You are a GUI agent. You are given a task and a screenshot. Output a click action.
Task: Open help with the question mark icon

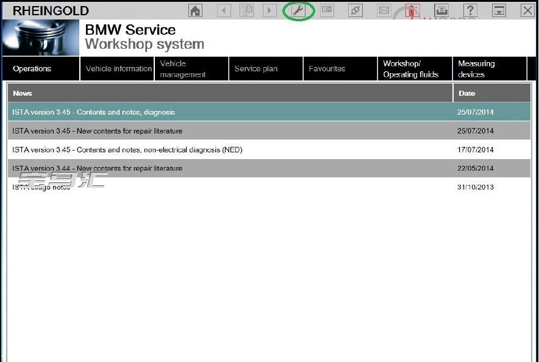tap(470, 10)
